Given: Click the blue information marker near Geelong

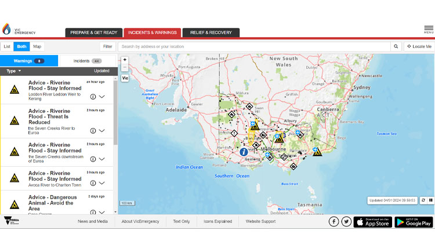Looking at the screenshot, I should click(x=244, y=152).
